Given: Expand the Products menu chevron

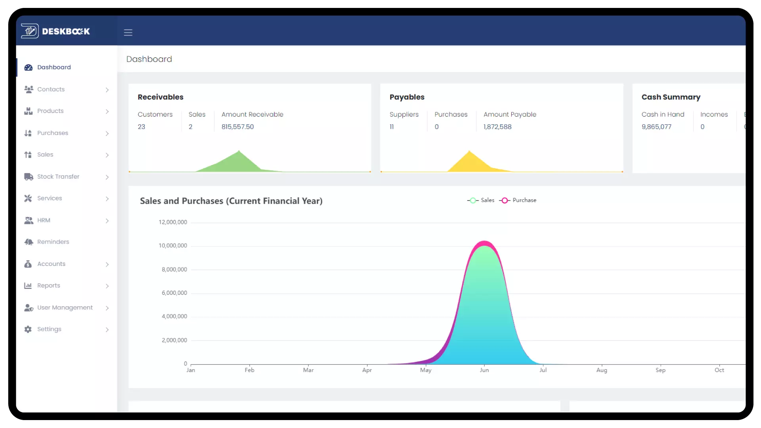Looking at the screenshot, I should 107,112.
